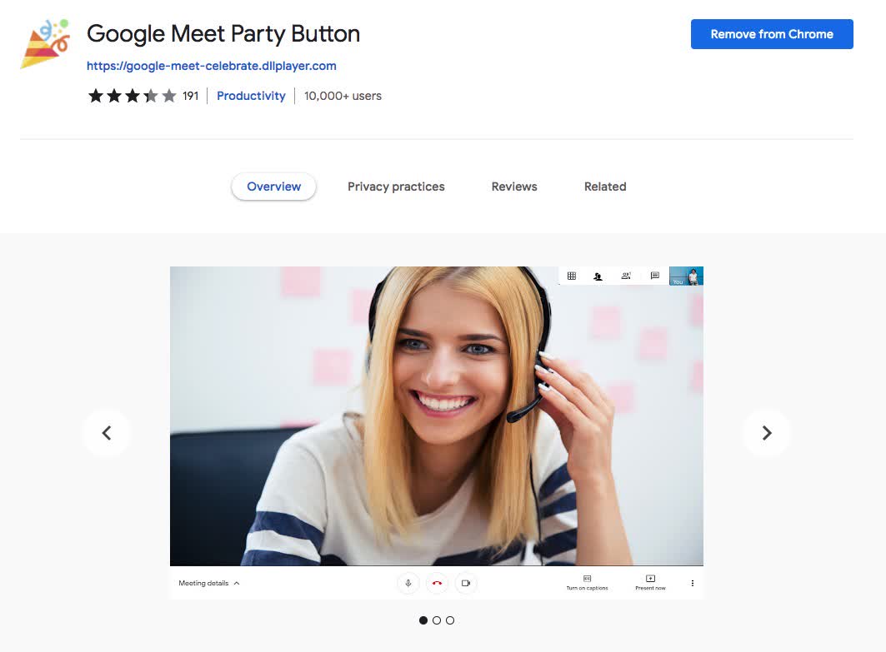The image size is (886, 652).
Task: Click the star rating row
Action: pos(133,96)
